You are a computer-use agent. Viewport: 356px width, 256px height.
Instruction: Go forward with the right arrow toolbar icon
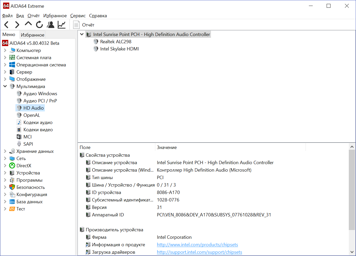pyautogui.click(x=17, y=25)
